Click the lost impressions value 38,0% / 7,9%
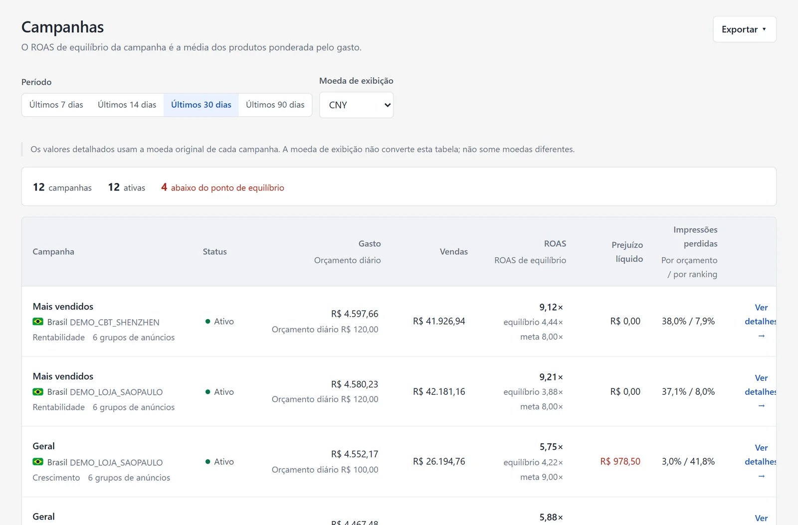Viewport: 798px width, 525px height. (688, 322)
